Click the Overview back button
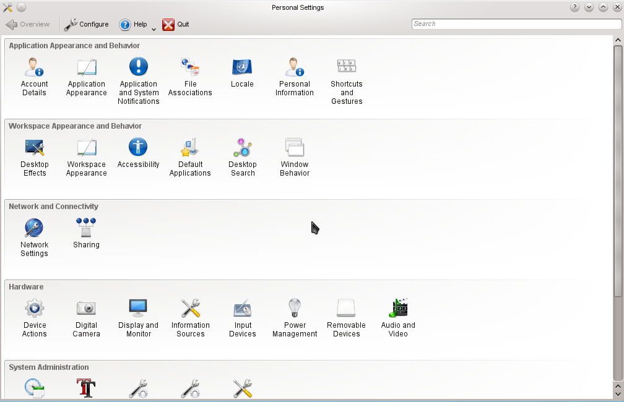Screen dimensions: 624x402 [28, 24]
